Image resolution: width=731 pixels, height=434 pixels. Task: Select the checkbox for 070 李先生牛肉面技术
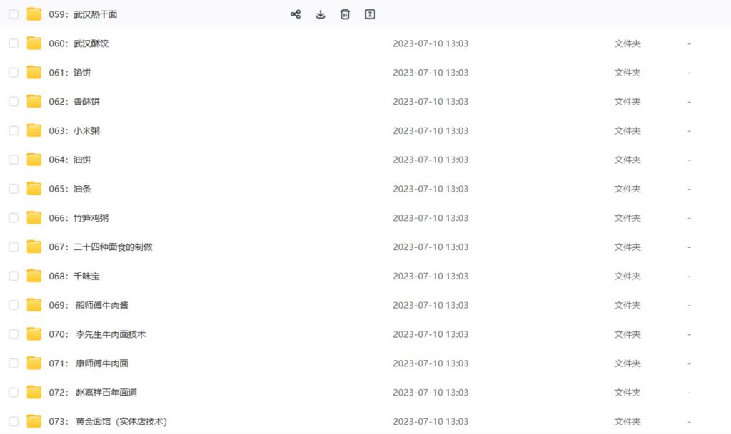click(14, 334)
